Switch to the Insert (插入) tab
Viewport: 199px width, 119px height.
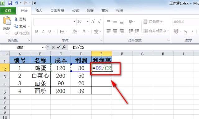click(39, 11)
